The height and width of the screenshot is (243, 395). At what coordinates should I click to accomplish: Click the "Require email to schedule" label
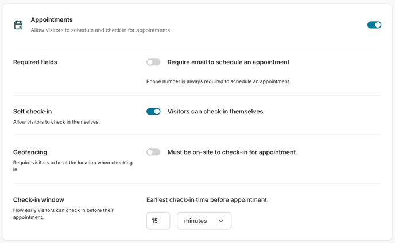228,62
